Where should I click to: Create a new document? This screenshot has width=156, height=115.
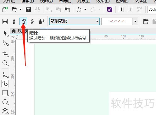point(5,9)
